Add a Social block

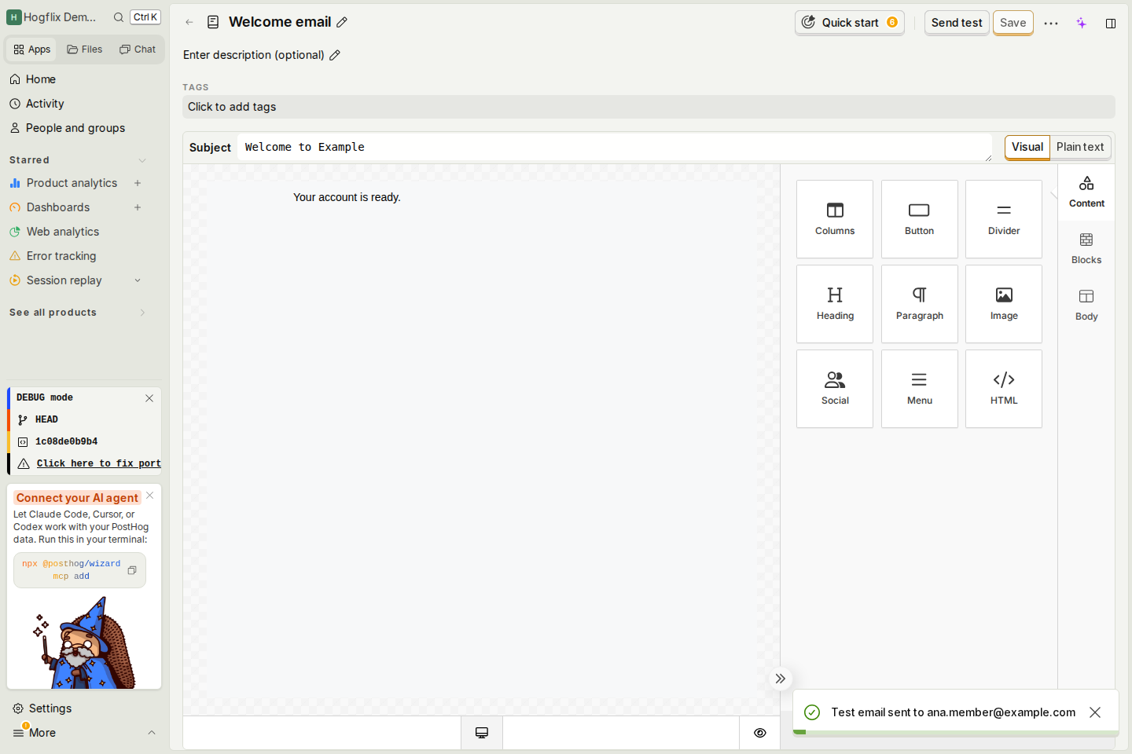tap(834, 389)
